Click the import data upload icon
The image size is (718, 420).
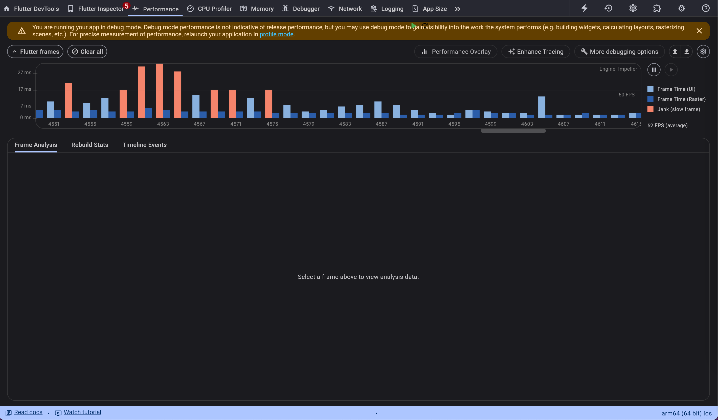[675, 51]
